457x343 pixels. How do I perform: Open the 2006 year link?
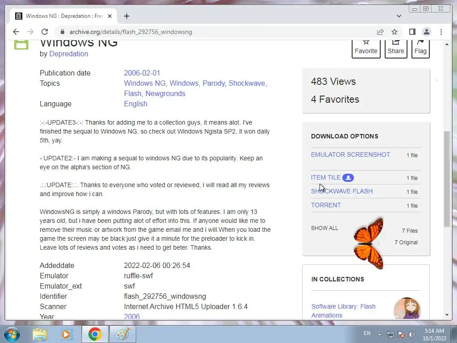(x=132, y=316)
